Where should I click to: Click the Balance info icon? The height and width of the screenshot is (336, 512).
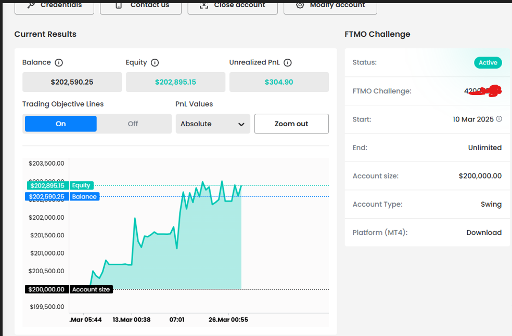[59, 62]
